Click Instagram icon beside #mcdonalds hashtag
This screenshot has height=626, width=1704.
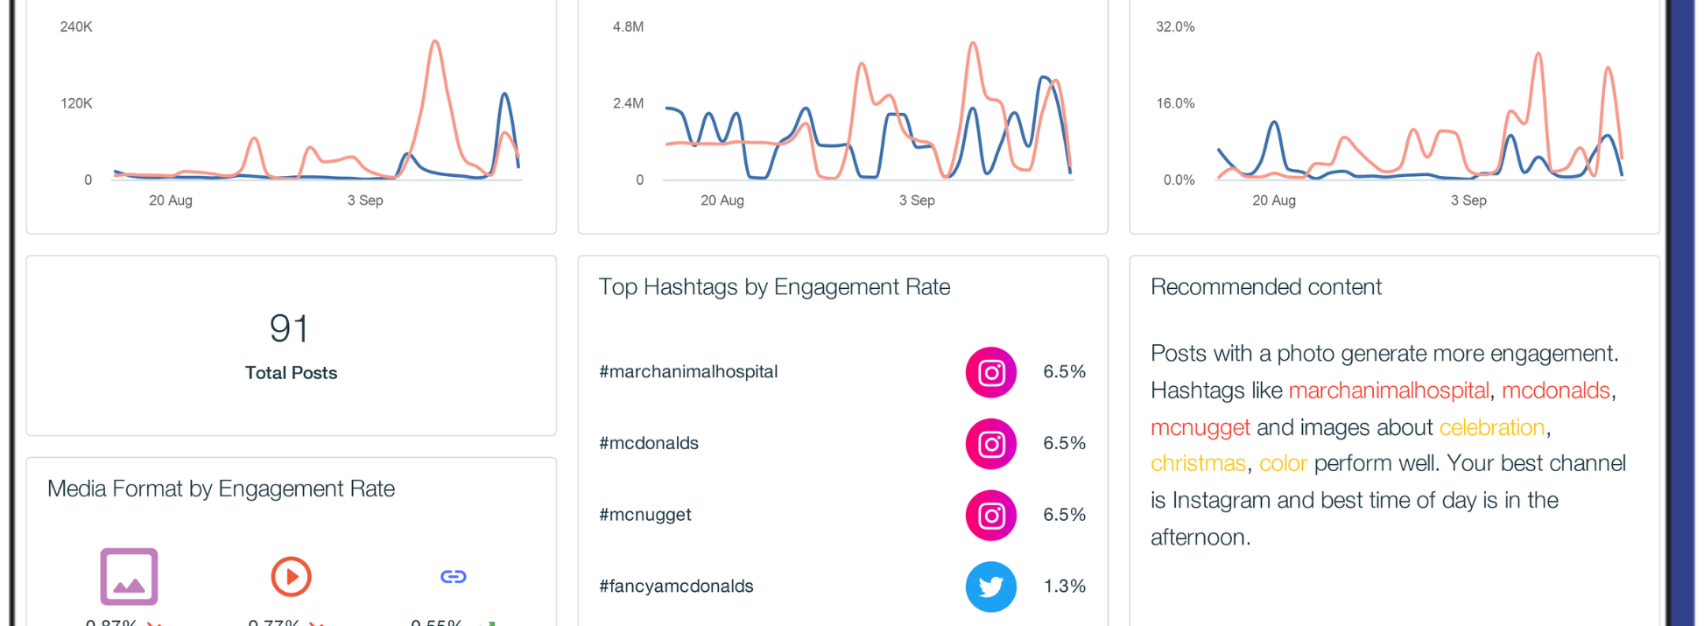990,444
